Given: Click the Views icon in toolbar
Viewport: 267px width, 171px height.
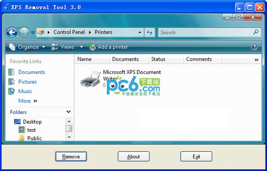Looking at the screenshot, I should click(55, 47).
